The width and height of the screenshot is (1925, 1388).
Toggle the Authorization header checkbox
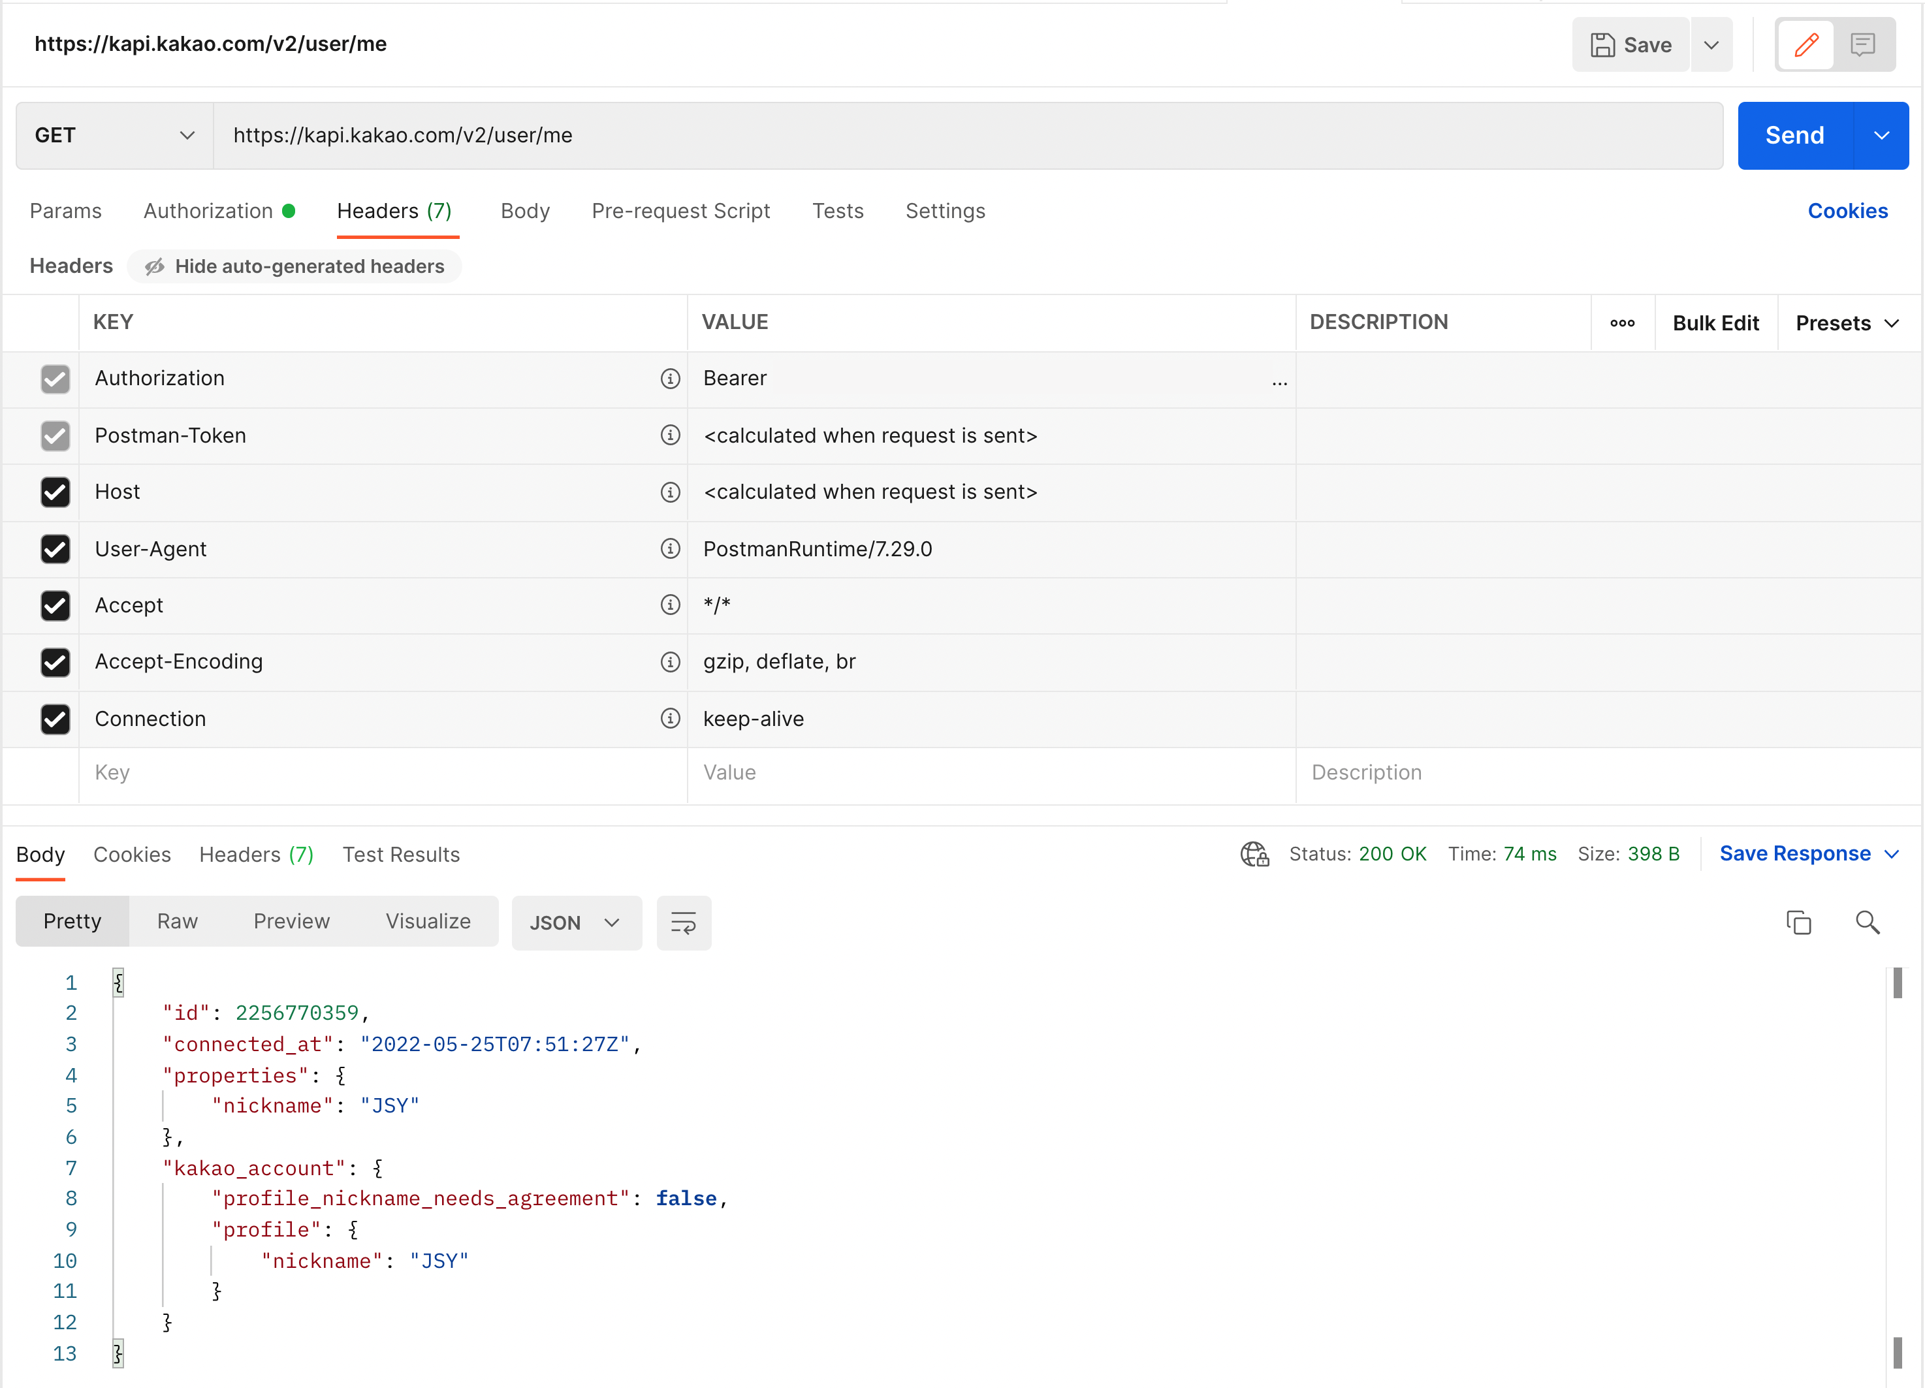(x=55, y=379)
